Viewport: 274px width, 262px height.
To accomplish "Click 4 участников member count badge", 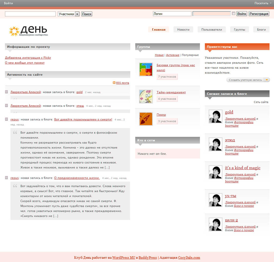I will pyautogui.click(x=167, y=99).
